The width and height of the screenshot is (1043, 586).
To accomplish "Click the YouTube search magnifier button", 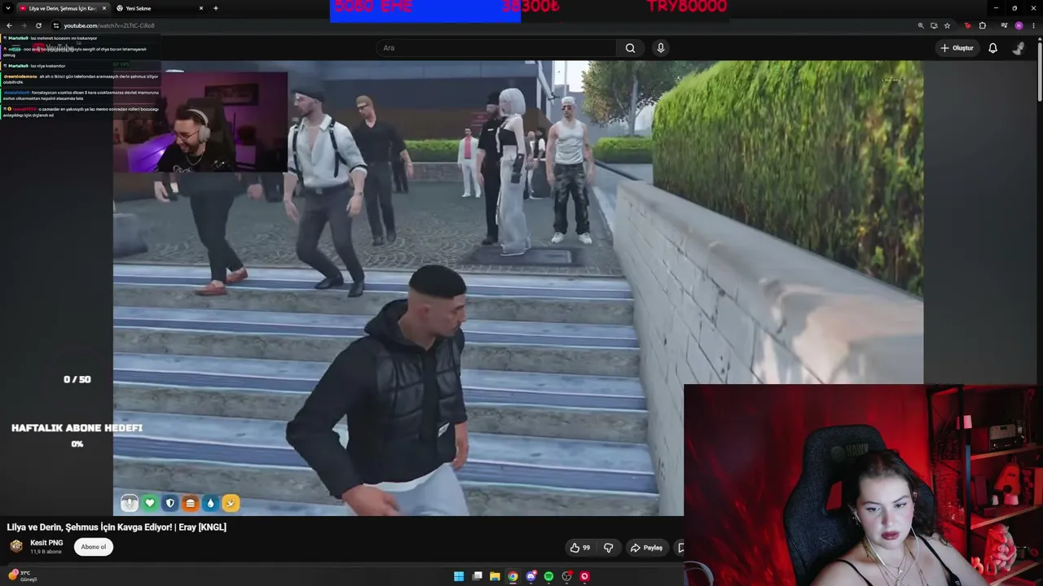I will [x=630, y=48].
